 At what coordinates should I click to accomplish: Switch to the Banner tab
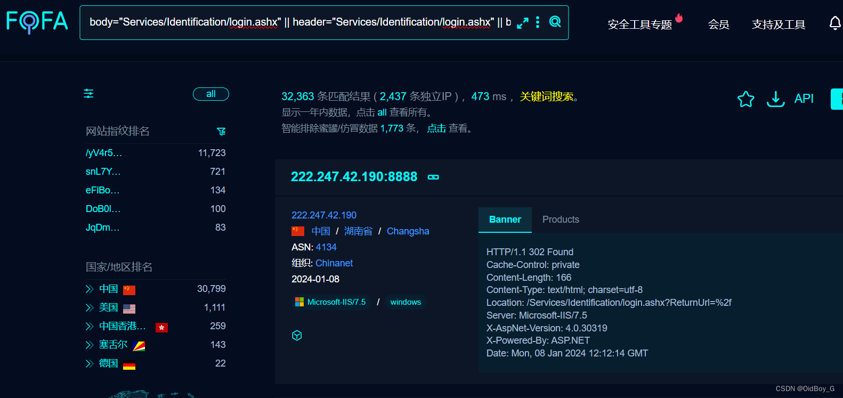(x=505, y=220)
